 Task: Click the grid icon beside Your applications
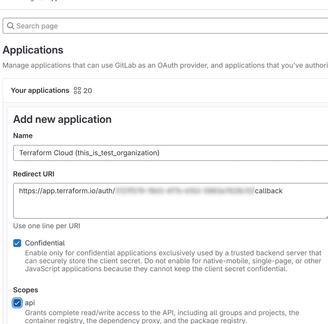77,91
